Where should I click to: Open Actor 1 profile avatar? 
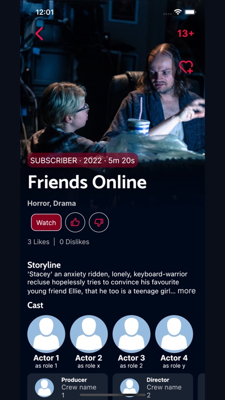46,334
